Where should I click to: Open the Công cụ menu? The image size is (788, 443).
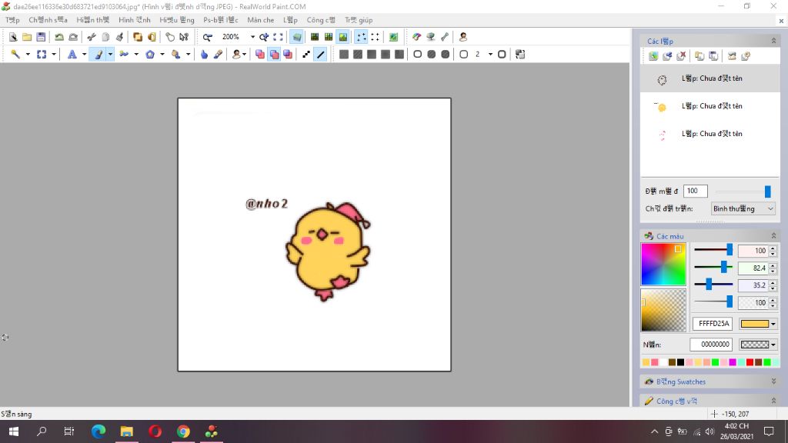tap(321, 20)
